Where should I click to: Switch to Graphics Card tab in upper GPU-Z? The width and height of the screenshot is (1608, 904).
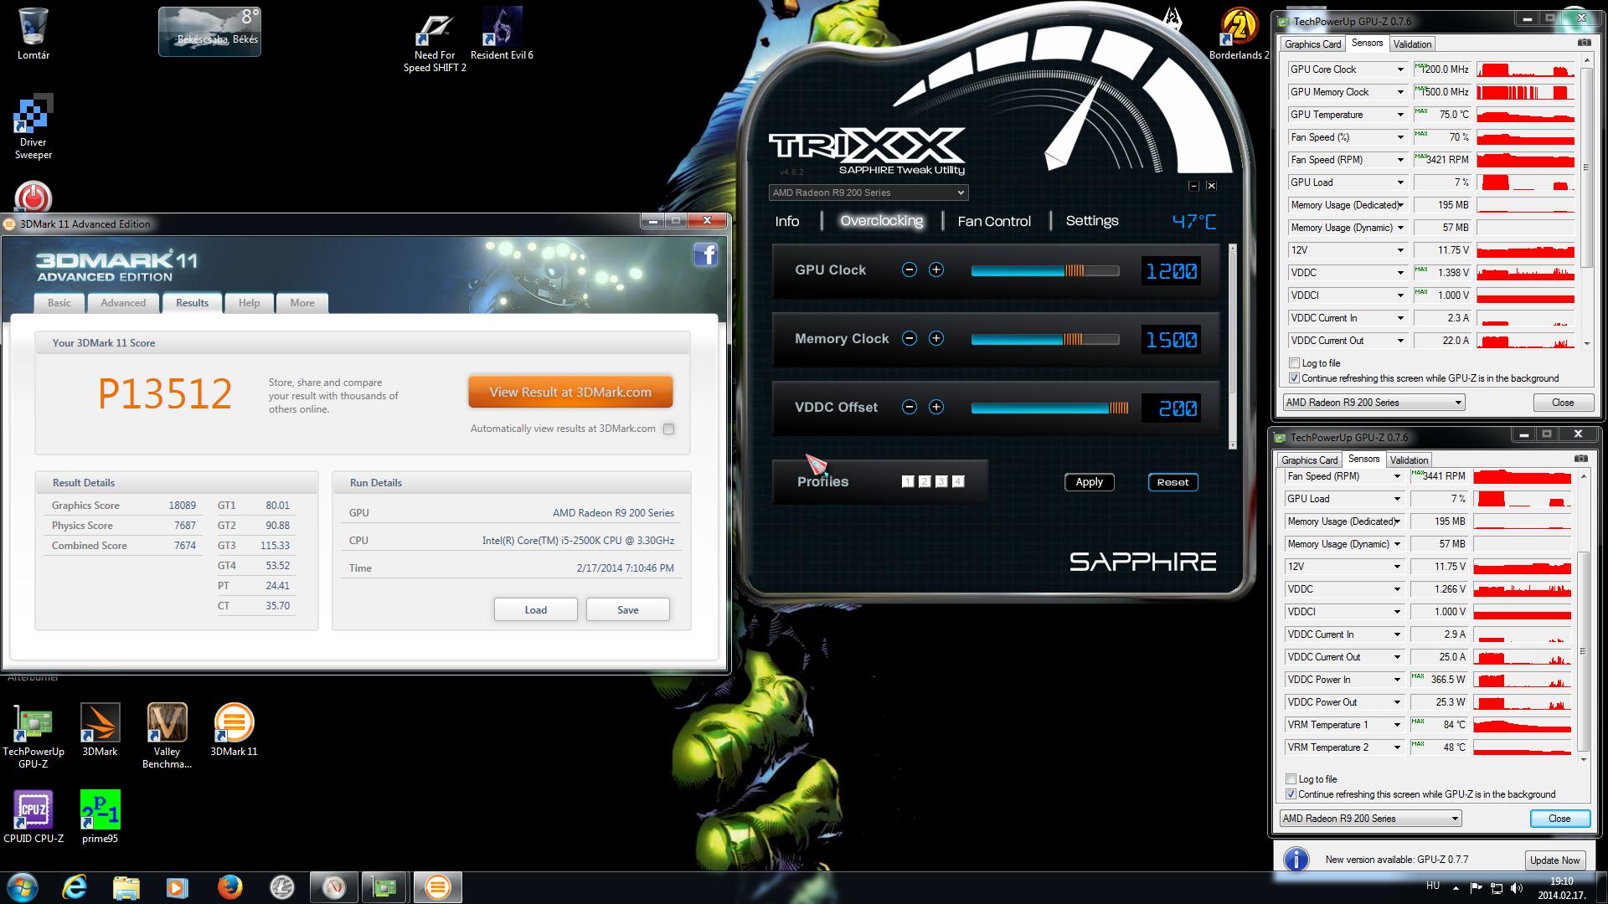[x=1312, y=44]
